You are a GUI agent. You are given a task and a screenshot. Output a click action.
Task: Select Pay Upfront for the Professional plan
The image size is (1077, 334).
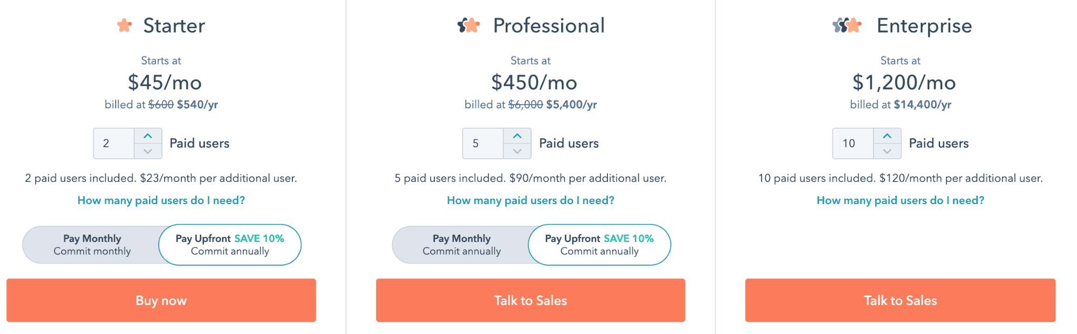[x=599, y=244]
